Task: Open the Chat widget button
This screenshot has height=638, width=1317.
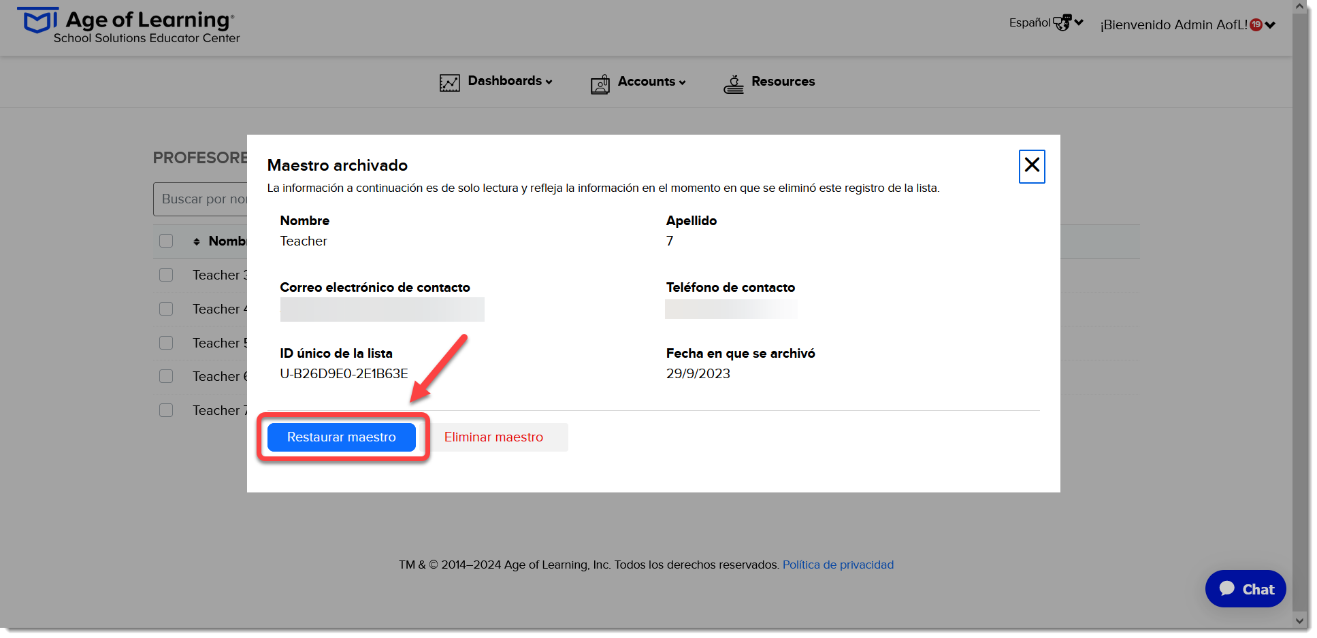Action: (1246, 589)
